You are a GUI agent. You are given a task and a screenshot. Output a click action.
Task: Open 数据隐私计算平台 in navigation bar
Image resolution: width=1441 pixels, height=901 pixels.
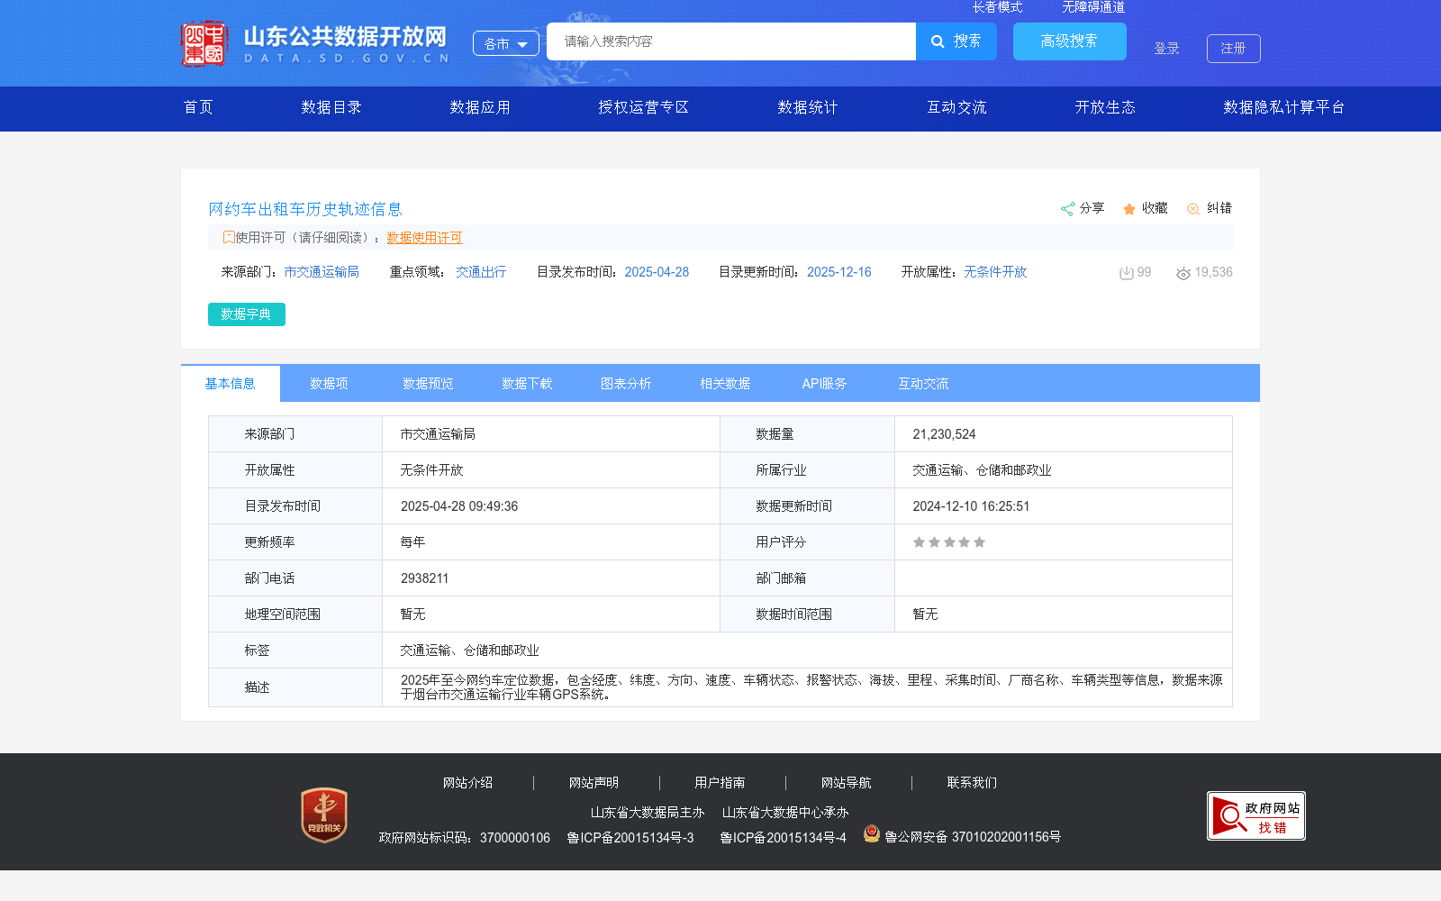point(1283,107)
